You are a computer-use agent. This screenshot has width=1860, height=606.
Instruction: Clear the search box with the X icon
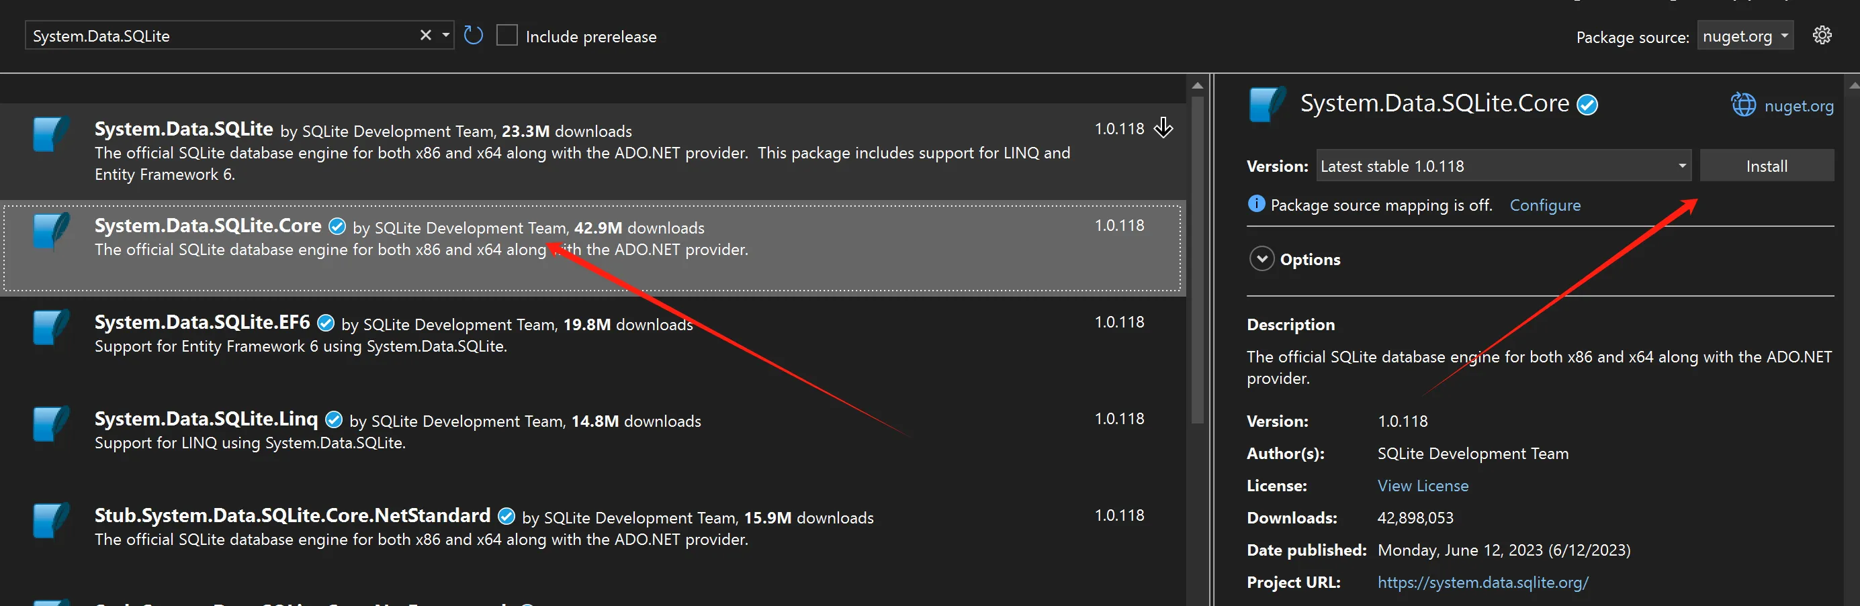tap(425, 36)
